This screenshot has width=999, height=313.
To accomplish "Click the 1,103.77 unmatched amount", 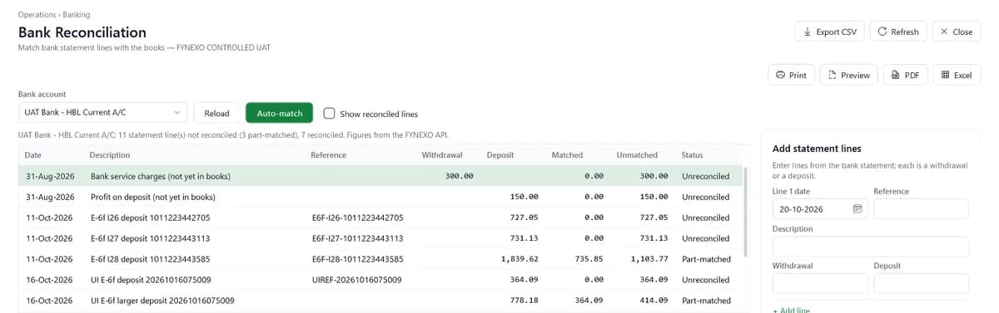I will [649, 259].
